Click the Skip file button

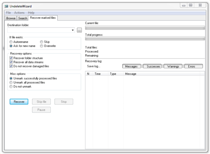click(41, 102)
